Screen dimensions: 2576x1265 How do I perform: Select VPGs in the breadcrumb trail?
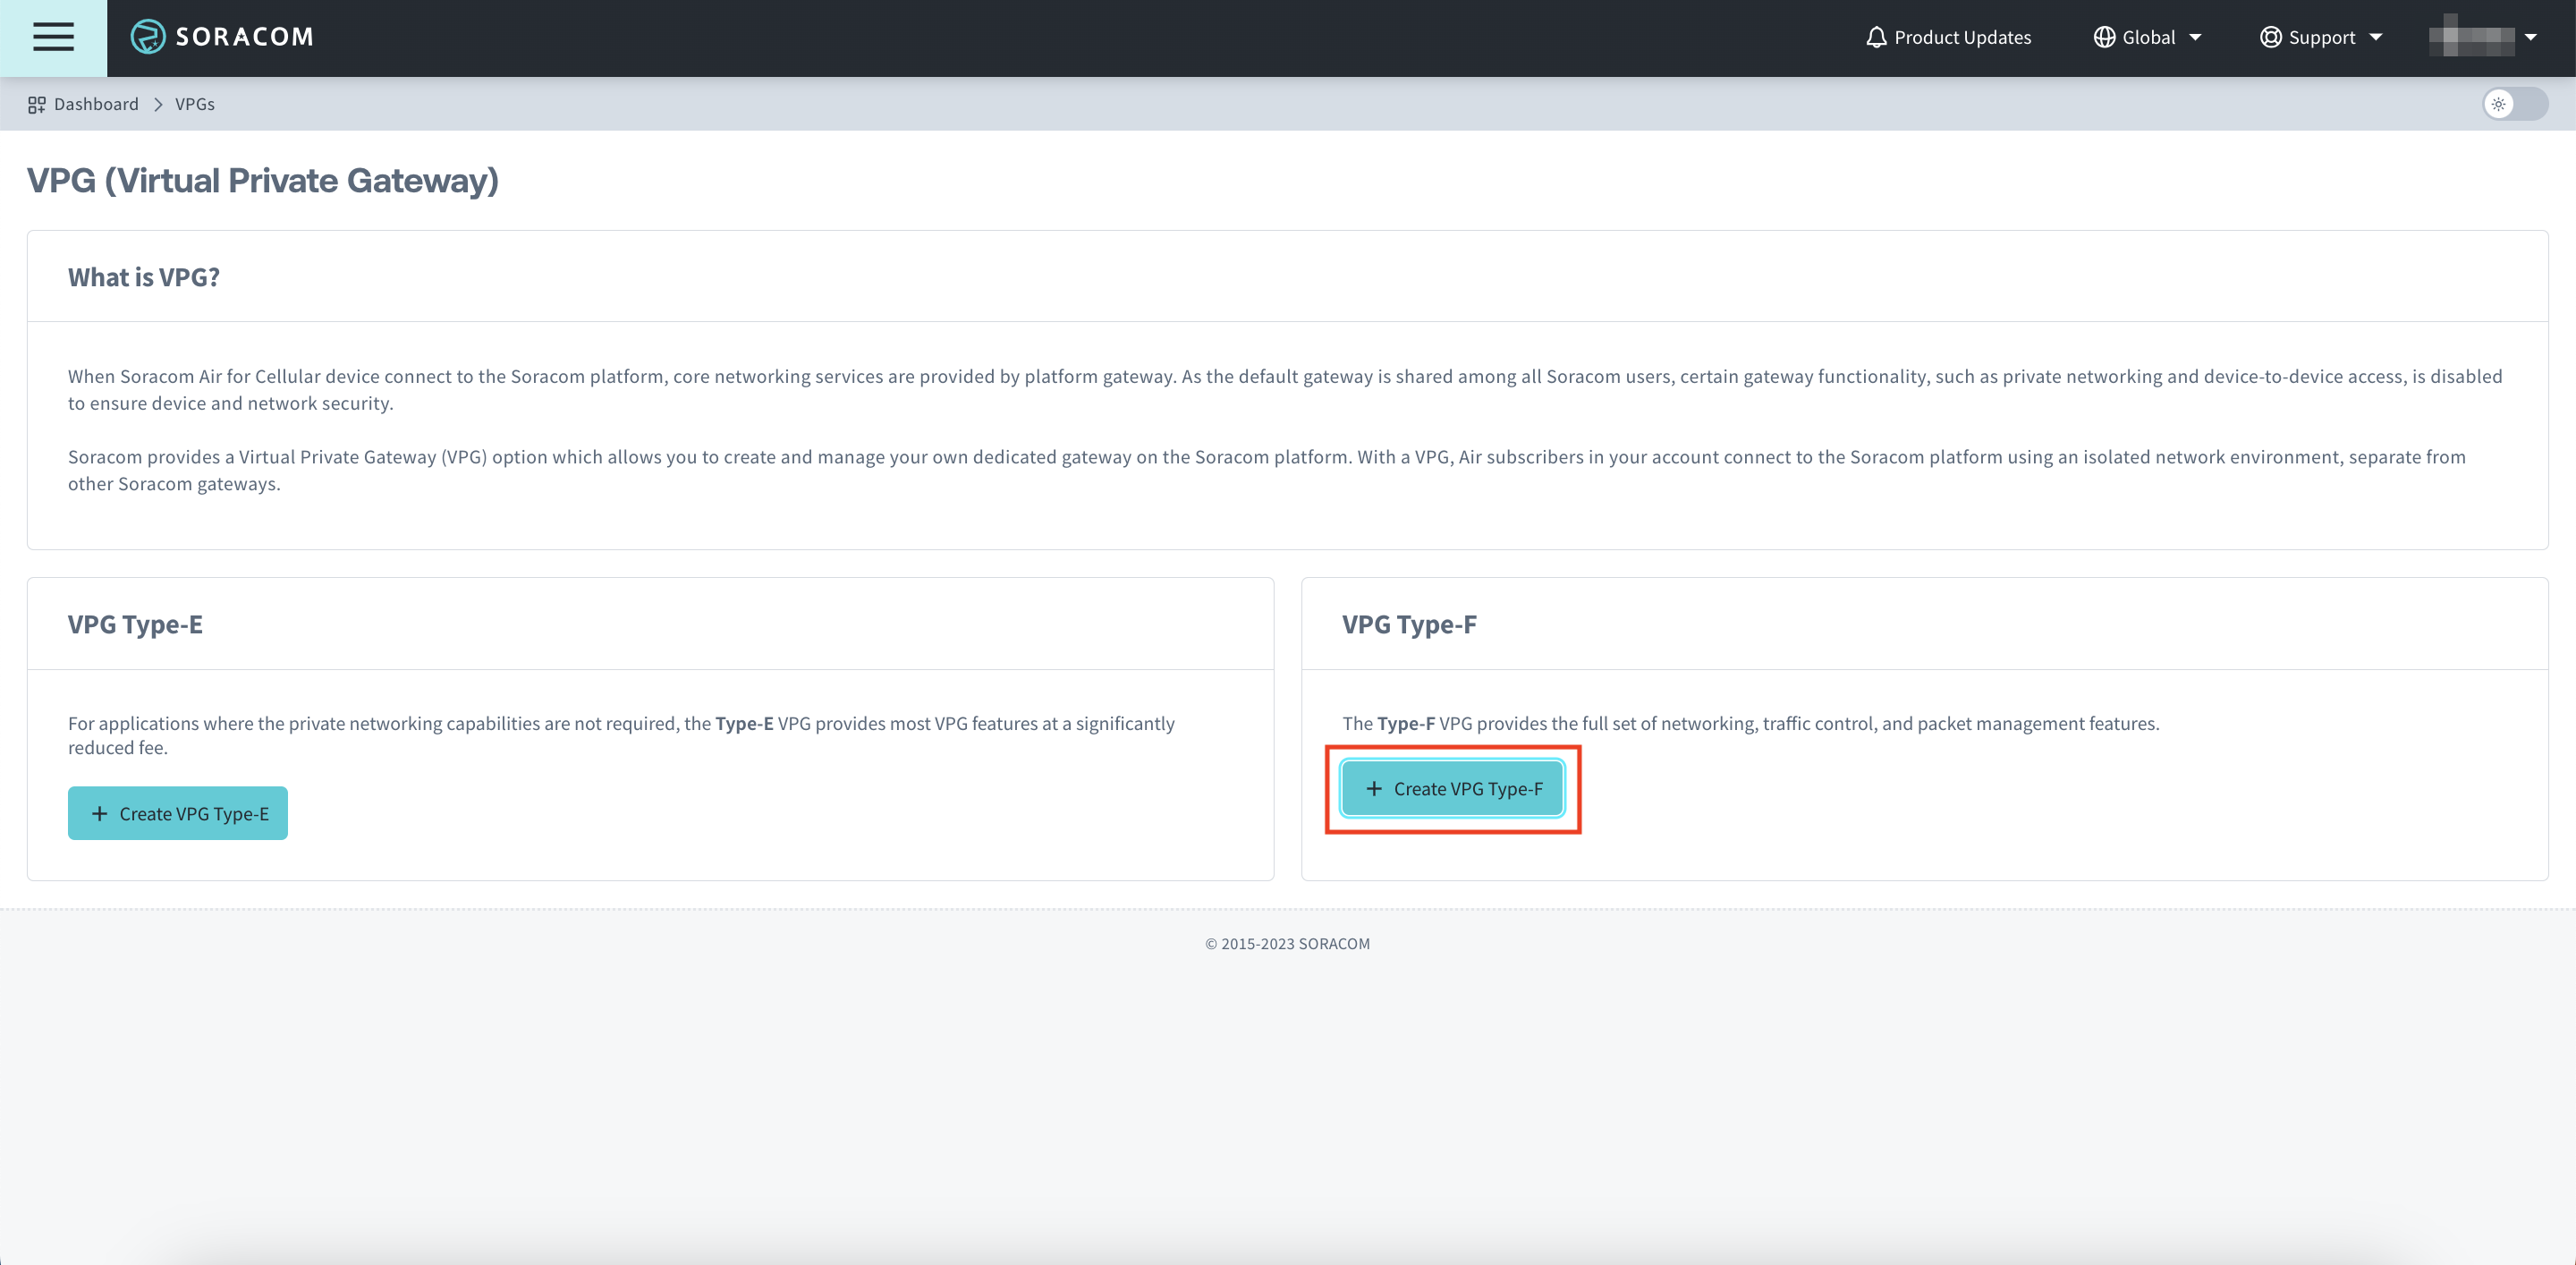click(195, 103)
